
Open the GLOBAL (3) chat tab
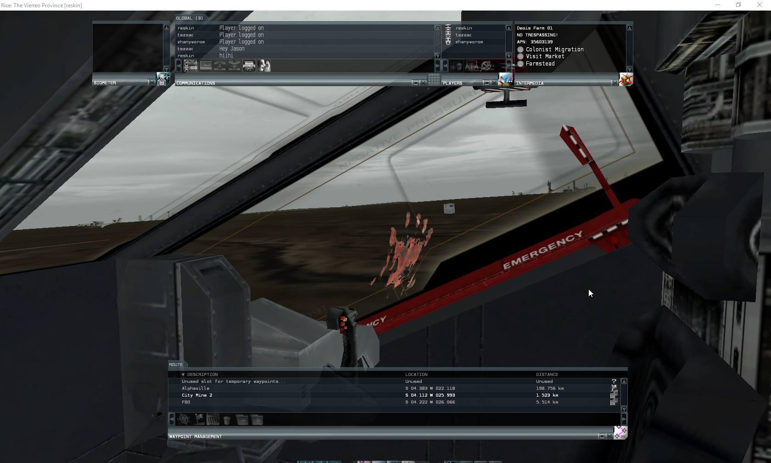(x=190, y=18)
